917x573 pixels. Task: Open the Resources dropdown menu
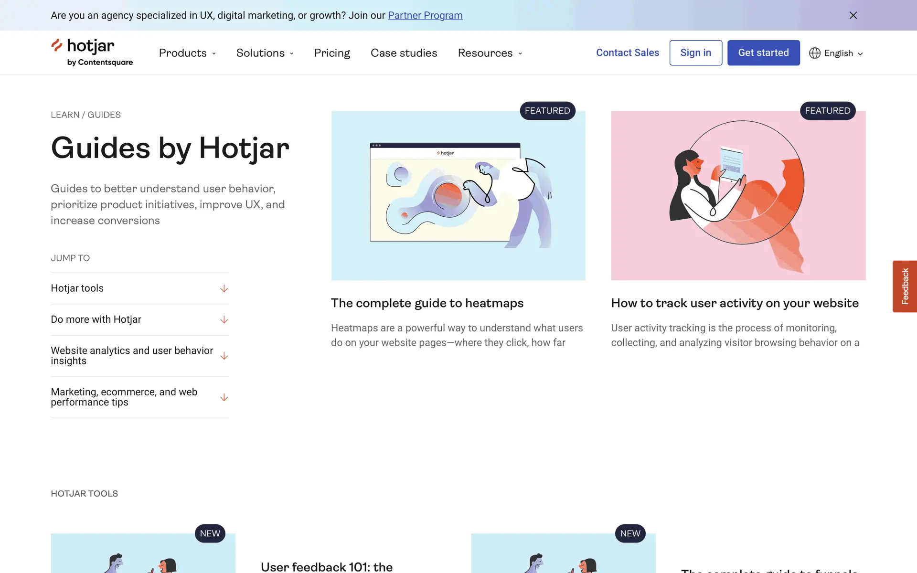[490, 53]
